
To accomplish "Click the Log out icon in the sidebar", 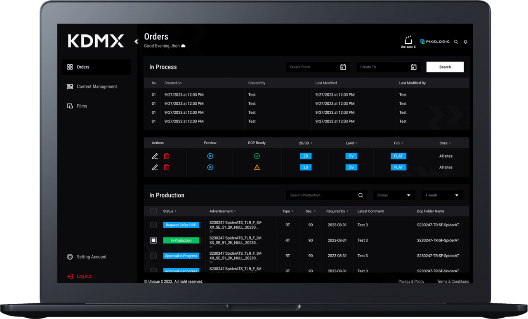I will click(70, 276).
